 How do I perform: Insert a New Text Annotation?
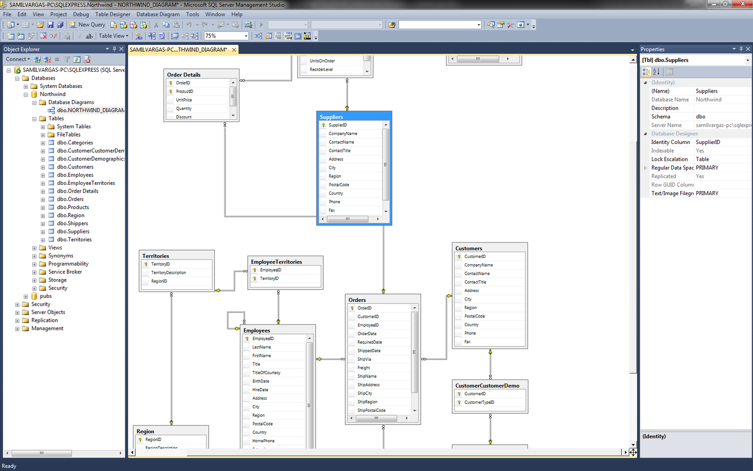89,36
